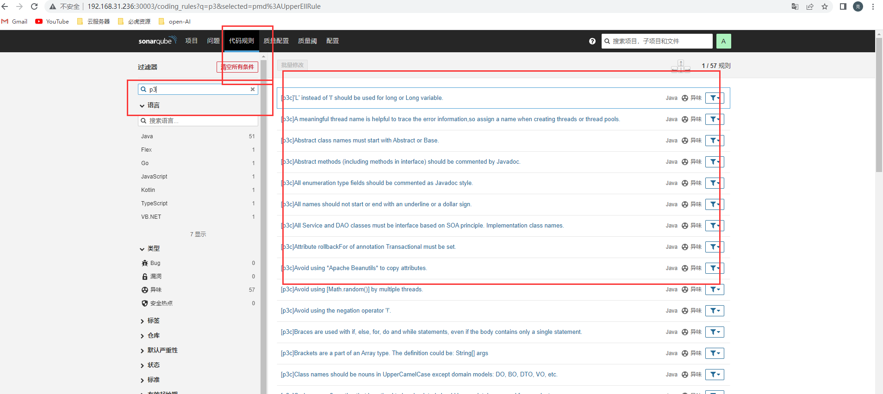Go to 项目 navigation tab
The height and width of the screenshot is (394, 883).
point(192,41)
